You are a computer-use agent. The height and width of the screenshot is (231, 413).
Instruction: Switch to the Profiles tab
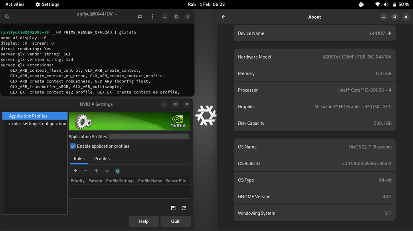(102, 159)
